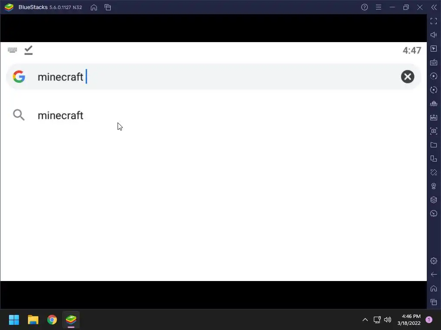Click the taskbar volume speaker icon

tap(388, 320)
